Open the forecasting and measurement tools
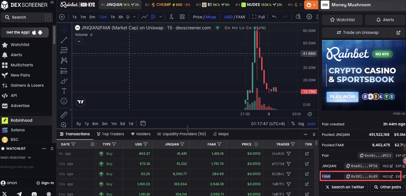This screenshot has width=406, height=196. pos(64,71)
